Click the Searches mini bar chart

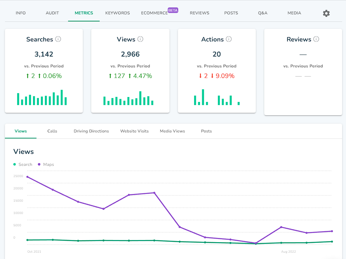[x=42, y=97]
